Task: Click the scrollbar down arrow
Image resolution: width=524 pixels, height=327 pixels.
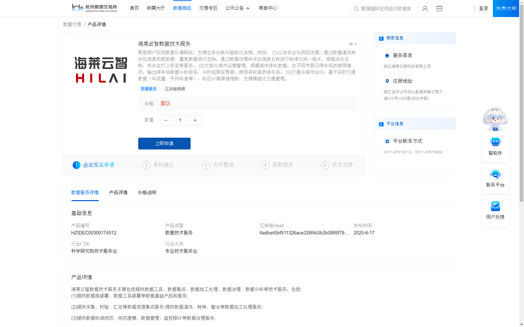Action: tap(521, 324)
